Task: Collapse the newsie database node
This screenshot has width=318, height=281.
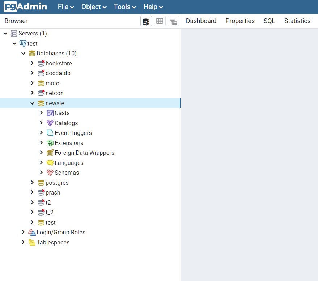Action: click(32, 103)
